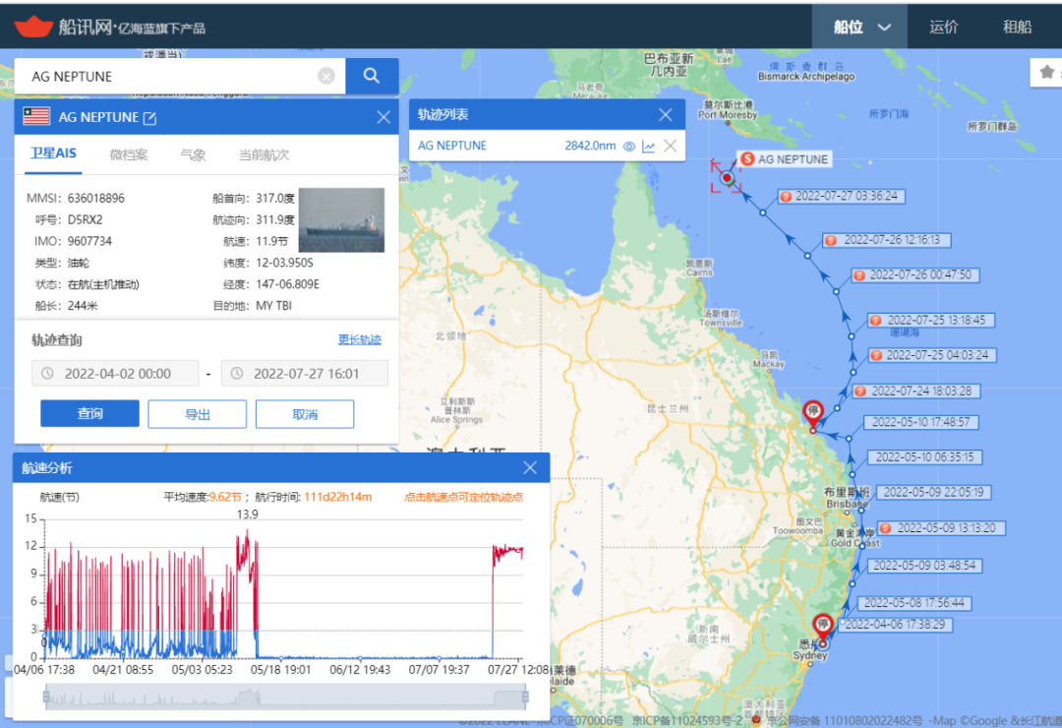
Task: Open the 更长轨迹 link
Action: [359, 340]
